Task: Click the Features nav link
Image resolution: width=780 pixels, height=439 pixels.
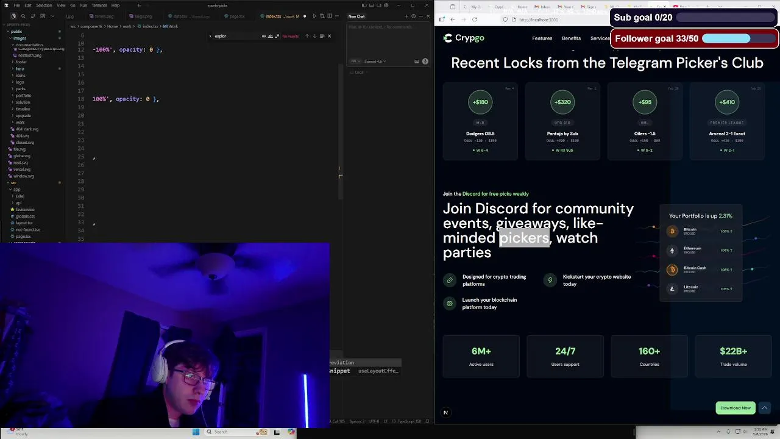Action: pos(542,38)
